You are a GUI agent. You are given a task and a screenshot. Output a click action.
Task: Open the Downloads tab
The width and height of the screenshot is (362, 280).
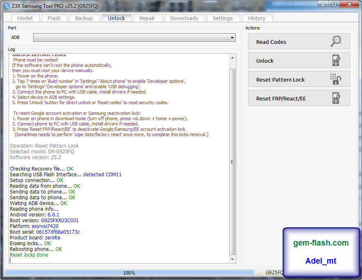[184, 18]
